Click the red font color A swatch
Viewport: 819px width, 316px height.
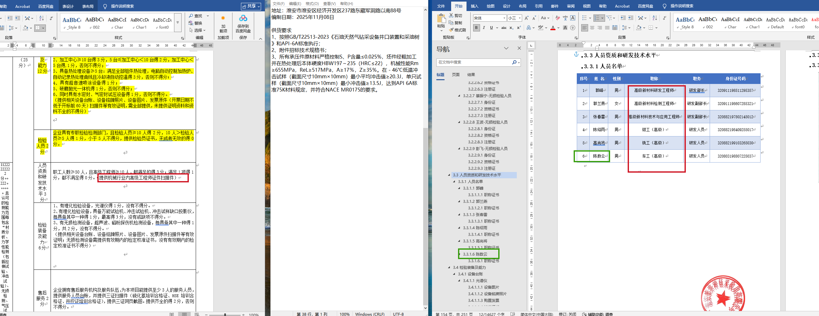pyautogui.click(x=553, y=28)
